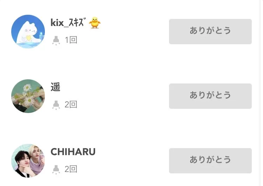Open the daisy flower profile avatar
Viewport: 263px width, 186px height.
click(x=28, y=96)
